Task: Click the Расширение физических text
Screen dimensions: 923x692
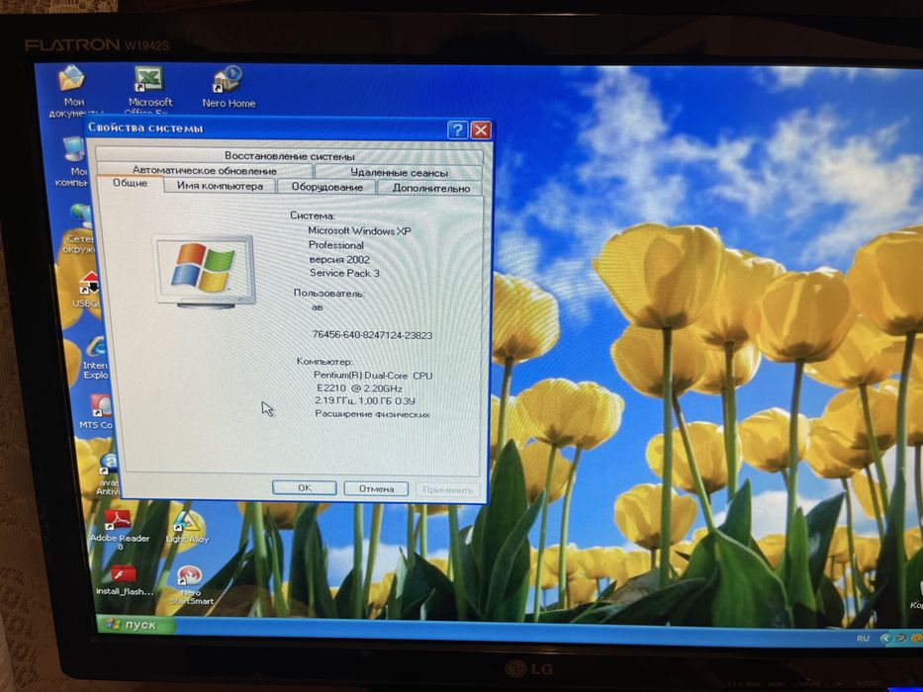Action: coord(372,414)
